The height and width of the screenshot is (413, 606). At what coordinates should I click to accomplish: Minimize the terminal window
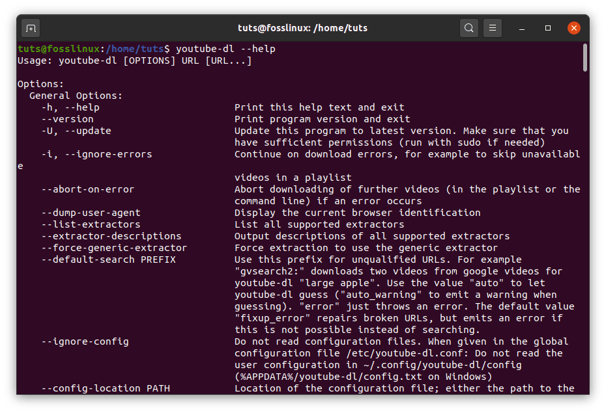point(522,28)
